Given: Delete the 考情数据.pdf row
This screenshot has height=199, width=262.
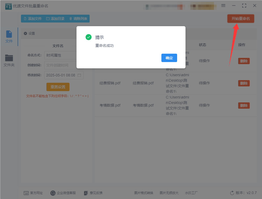Looking at the screenshot, I should point(244,106).
